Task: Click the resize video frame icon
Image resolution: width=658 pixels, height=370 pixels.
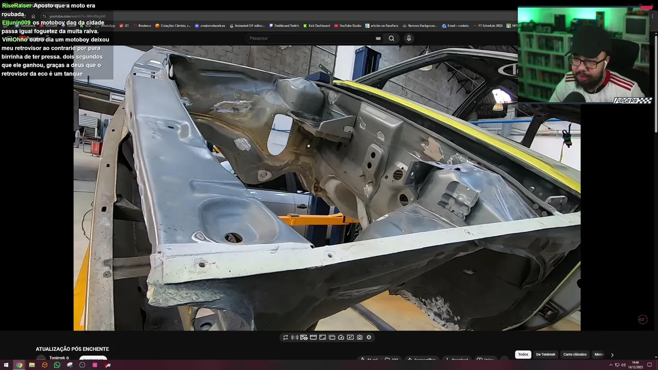Action: [322, 338]
